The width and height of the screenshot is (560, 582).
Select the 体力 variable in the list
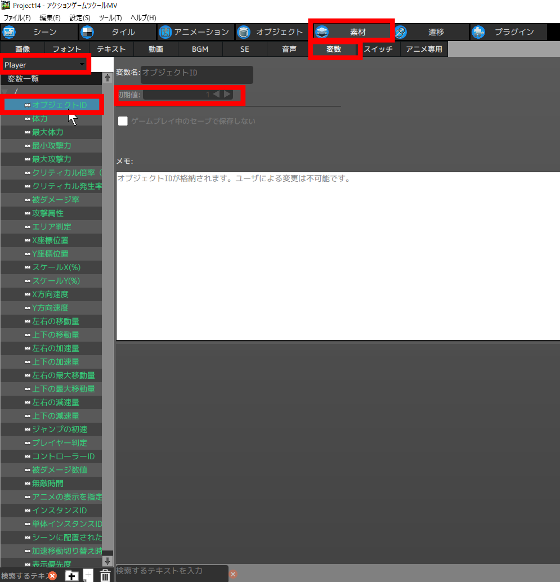[39, 119]
